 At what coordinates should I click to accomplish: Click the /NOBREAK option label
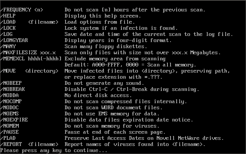[12, 89]
